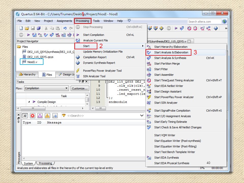Image resolution: width=244 pixels, height=183 pixels.
Task: Click Start Compilation play icon in second toolbar row
Action: (x=28, y=35)
